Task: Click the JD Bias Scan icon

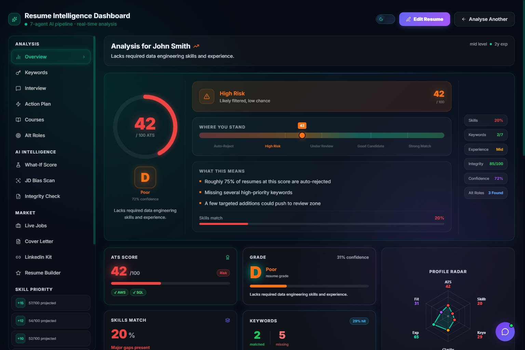Action: [x=18, y=180]
